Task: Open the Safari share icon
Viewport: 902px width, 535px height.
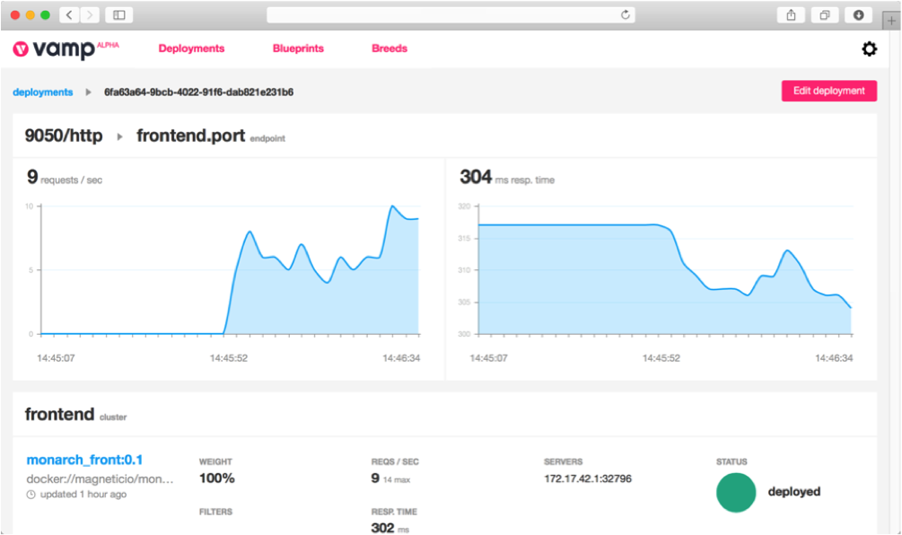Action: [x=791, y=15]
